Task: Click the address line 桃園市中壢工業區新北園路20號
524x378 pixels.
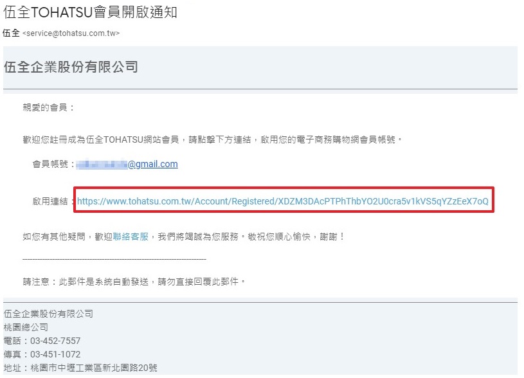Action: 94,368
